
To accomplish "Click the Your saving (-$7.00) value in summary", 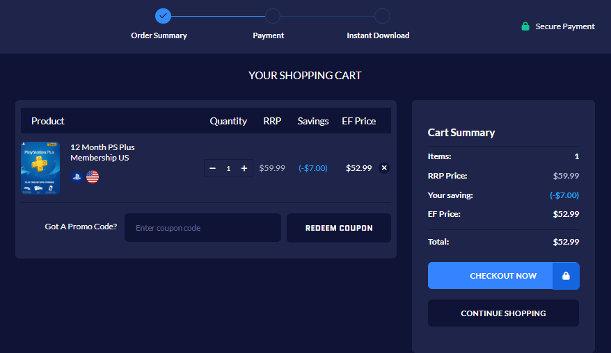I will pos(564,195).
